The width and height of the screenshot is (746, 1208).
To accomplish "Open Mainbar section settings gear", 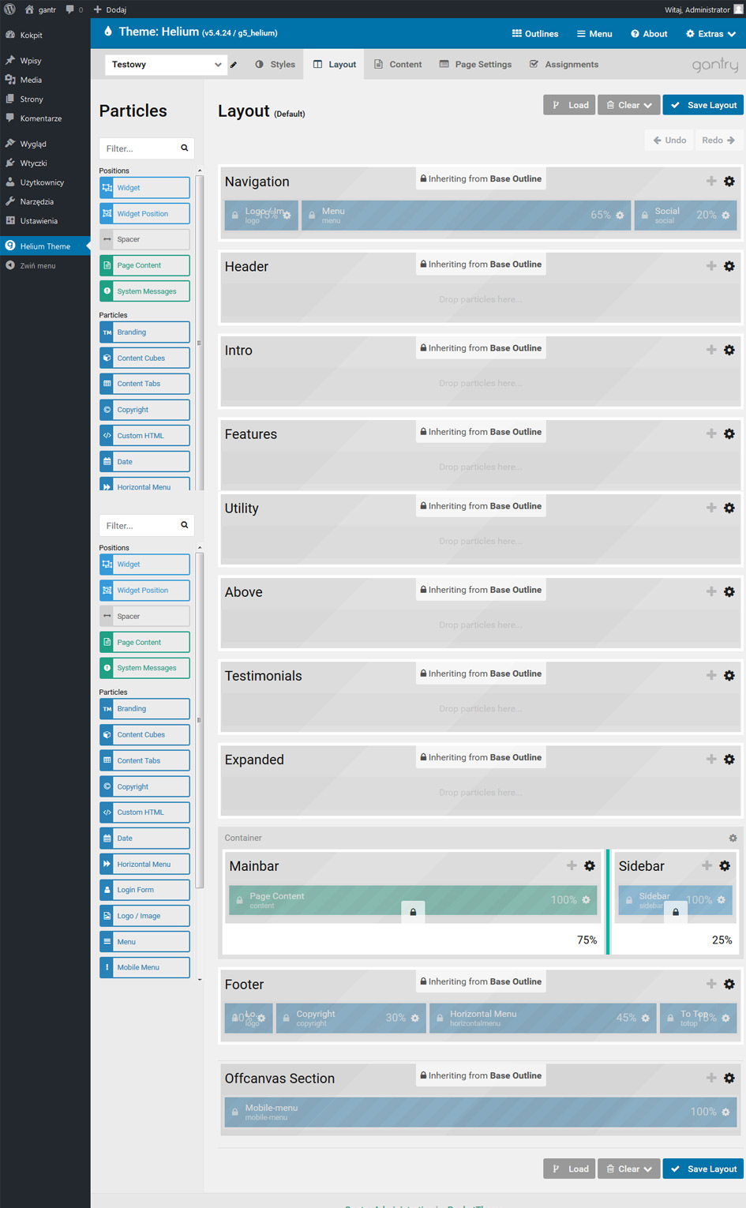I will [x=590, y=866].
